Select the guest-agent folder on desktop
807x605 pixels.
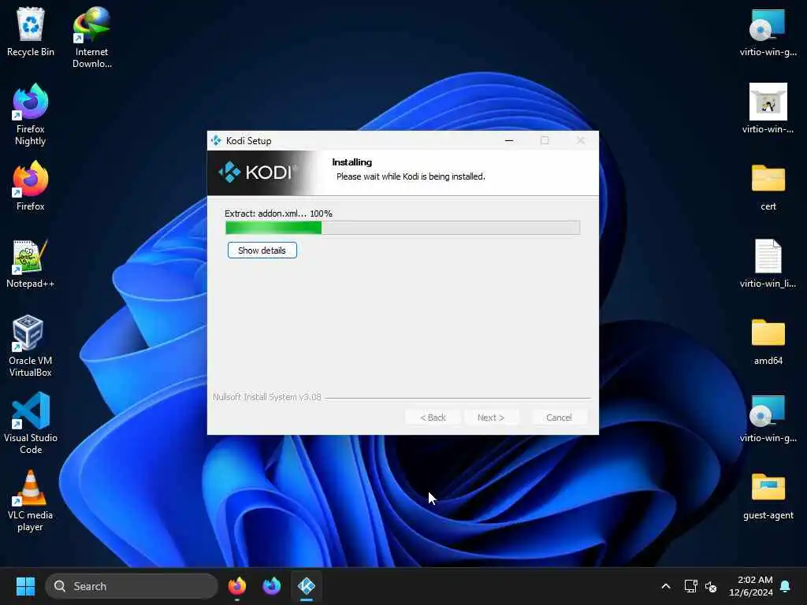[768, 496]
